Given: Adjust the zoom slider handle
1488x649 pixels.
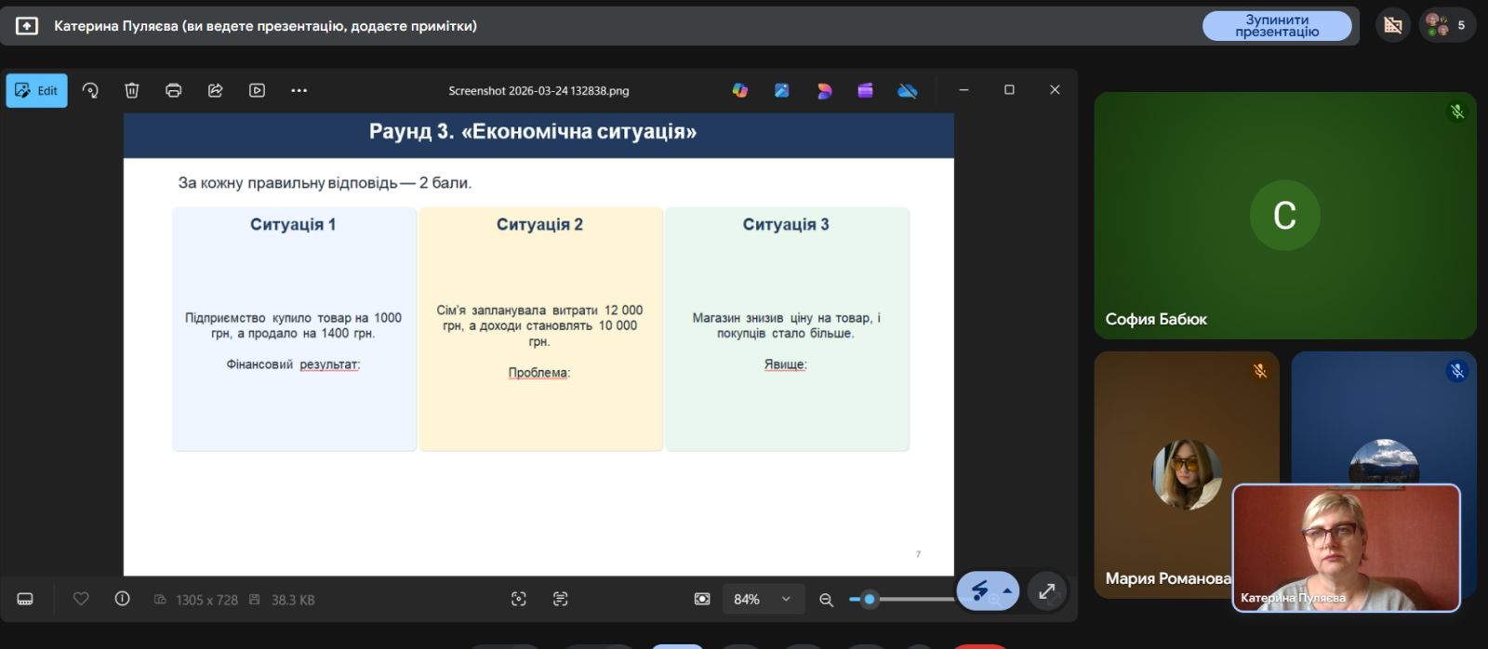Looking at the screenshot, I should click(870, 600).
